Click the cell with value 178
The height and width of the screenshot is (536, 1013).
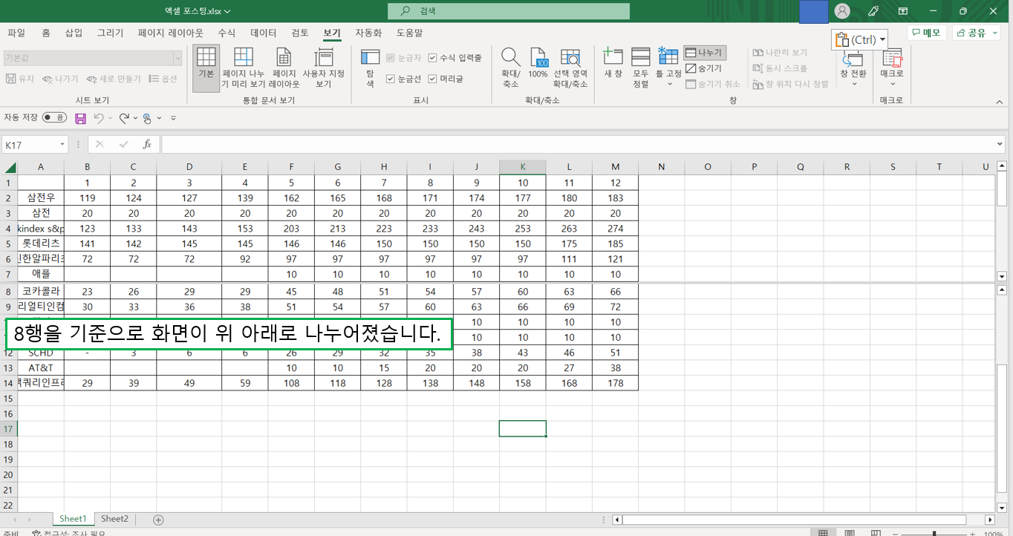point(615,383)
